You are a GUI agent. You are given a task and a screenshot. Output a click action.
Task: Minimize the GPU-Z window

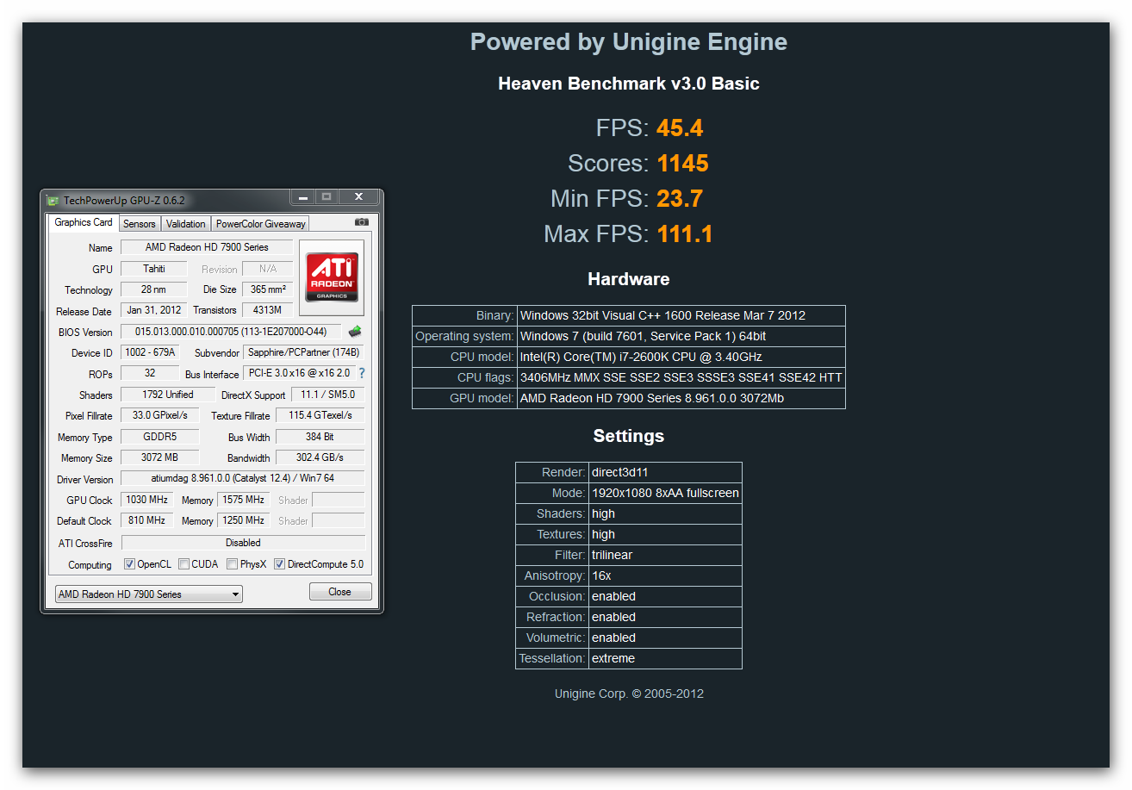point(302,197)
